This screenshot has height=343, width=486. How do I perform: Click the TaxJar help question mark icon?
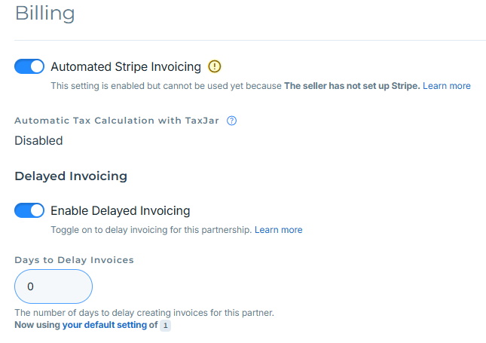[232, 120]
